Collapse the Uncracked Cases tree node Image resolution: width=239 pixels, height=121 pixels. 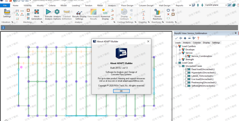click(x=180, y=66)
